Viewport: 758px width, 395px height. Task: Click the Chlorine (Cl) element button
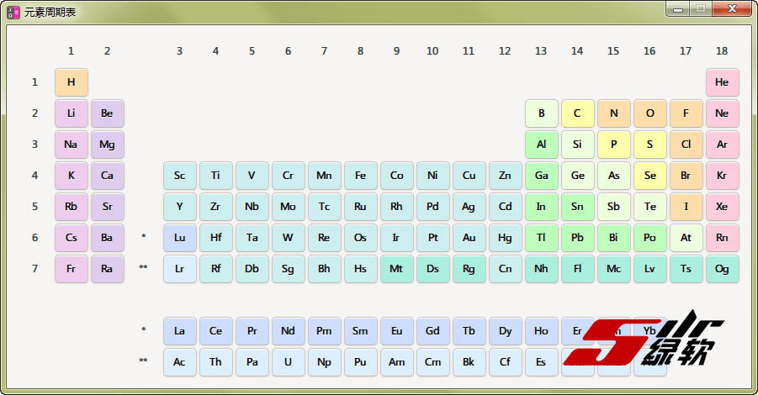686,145
